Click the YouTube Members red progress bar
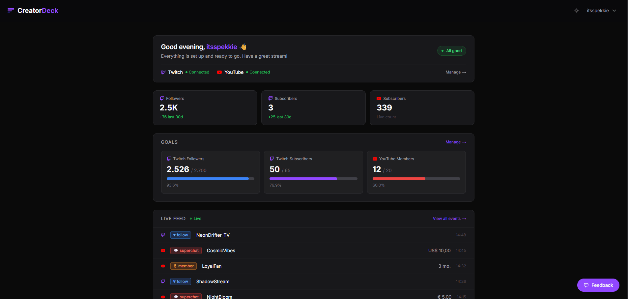 click(x=416, y=179)
